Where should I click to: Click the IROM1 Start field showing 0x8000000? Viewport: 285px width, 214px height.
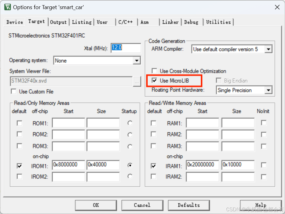(x=69, y=165)
